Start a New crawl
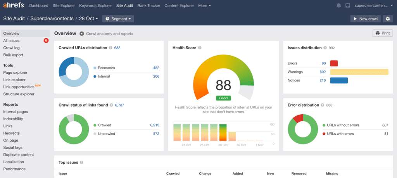 [365, 19]
